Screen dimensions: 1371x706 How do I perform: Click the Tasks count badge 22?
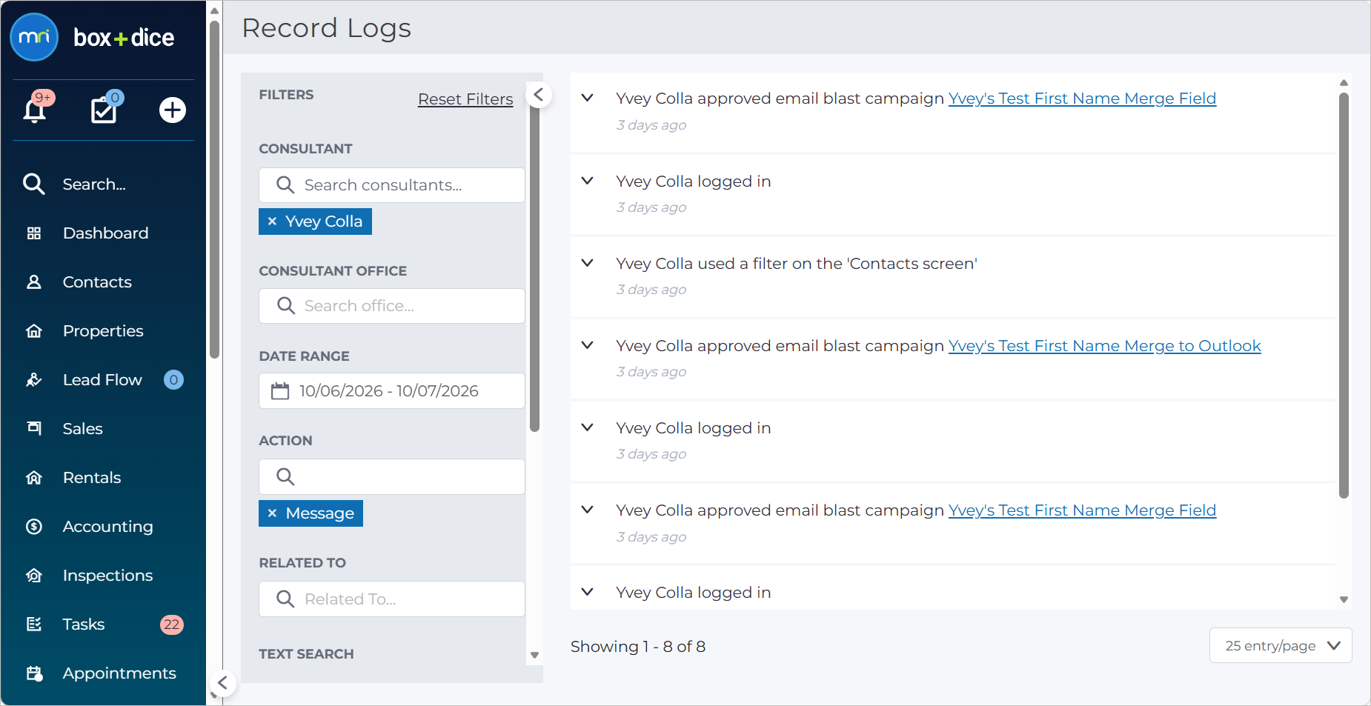click(172, 625)
